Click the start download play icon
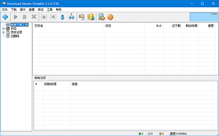Screen dimensions: 219x136 click(x=15, y=17)
